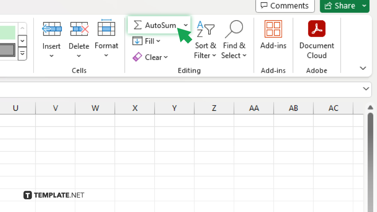Open the Delete dropdown chevron
Screen dimensions: 377x212
point(79,56)
